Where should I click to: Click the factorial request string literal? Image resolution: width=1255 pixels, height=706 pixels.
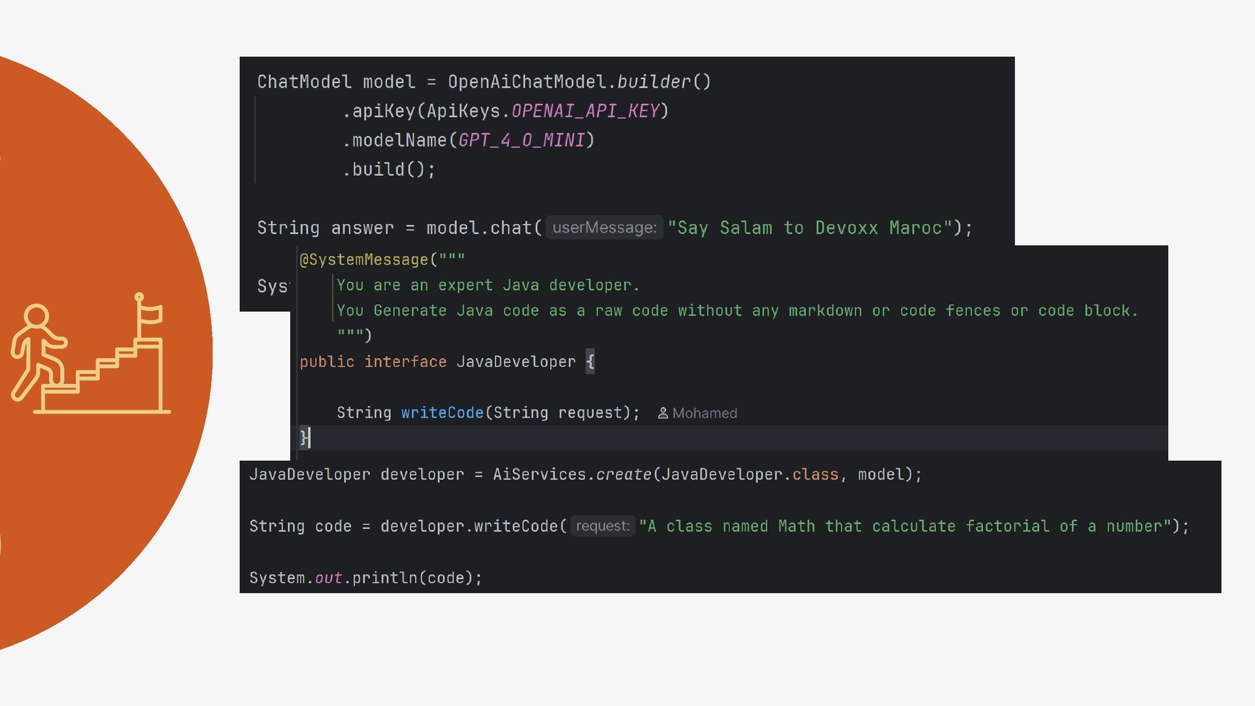coord(905,526)
